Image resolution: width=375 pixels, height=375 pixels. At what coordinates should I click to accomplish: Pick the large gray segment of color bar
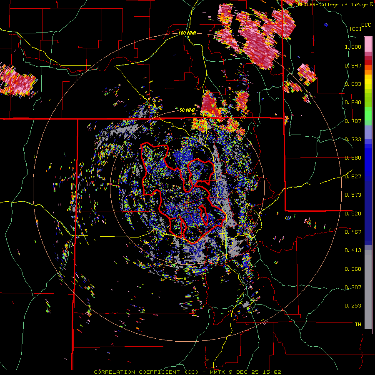click(368, 290)
